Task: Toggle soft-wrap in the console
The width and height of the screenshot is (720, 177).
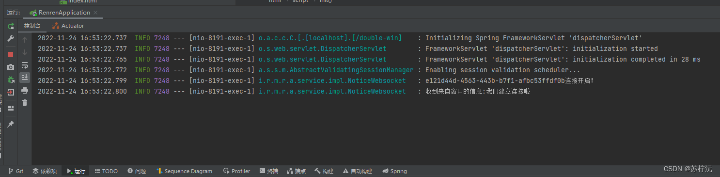Action: pyautogui.click(x=25, y=65)
